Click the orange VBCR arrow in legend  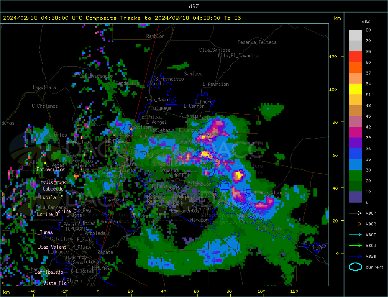(355, 224)
